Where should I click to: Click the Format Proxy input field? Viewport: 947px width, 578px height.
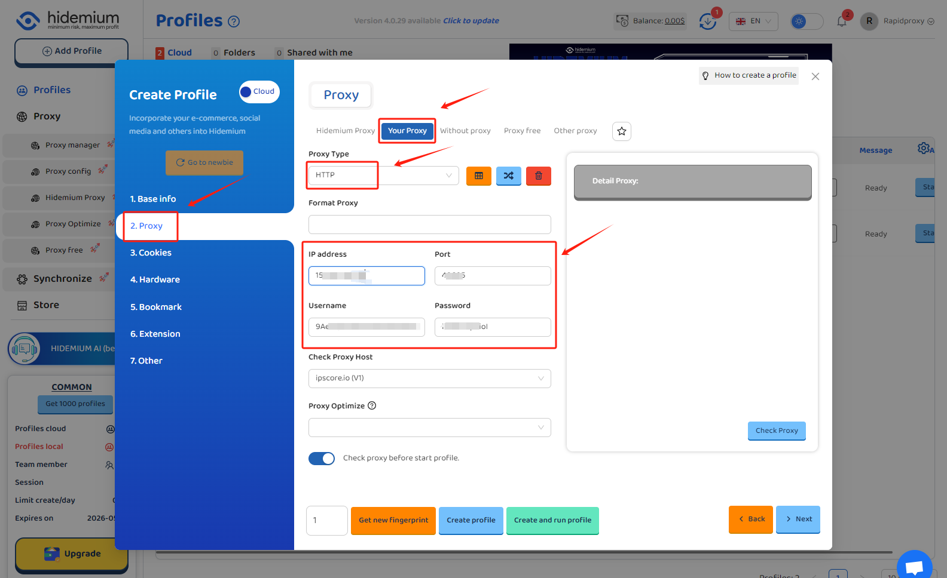tap(430, 225)
